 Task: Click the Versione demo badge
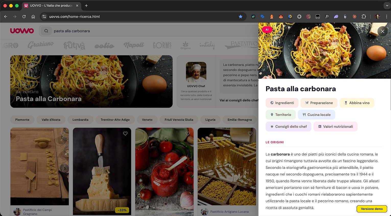(x=372, y=209)
